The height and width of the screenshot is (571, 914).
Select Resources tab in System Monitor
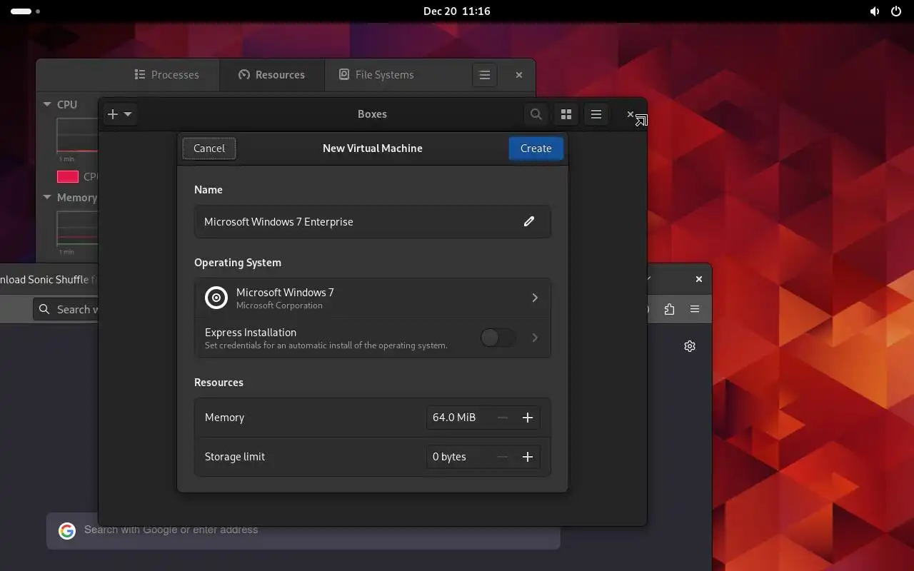[271, 75]
